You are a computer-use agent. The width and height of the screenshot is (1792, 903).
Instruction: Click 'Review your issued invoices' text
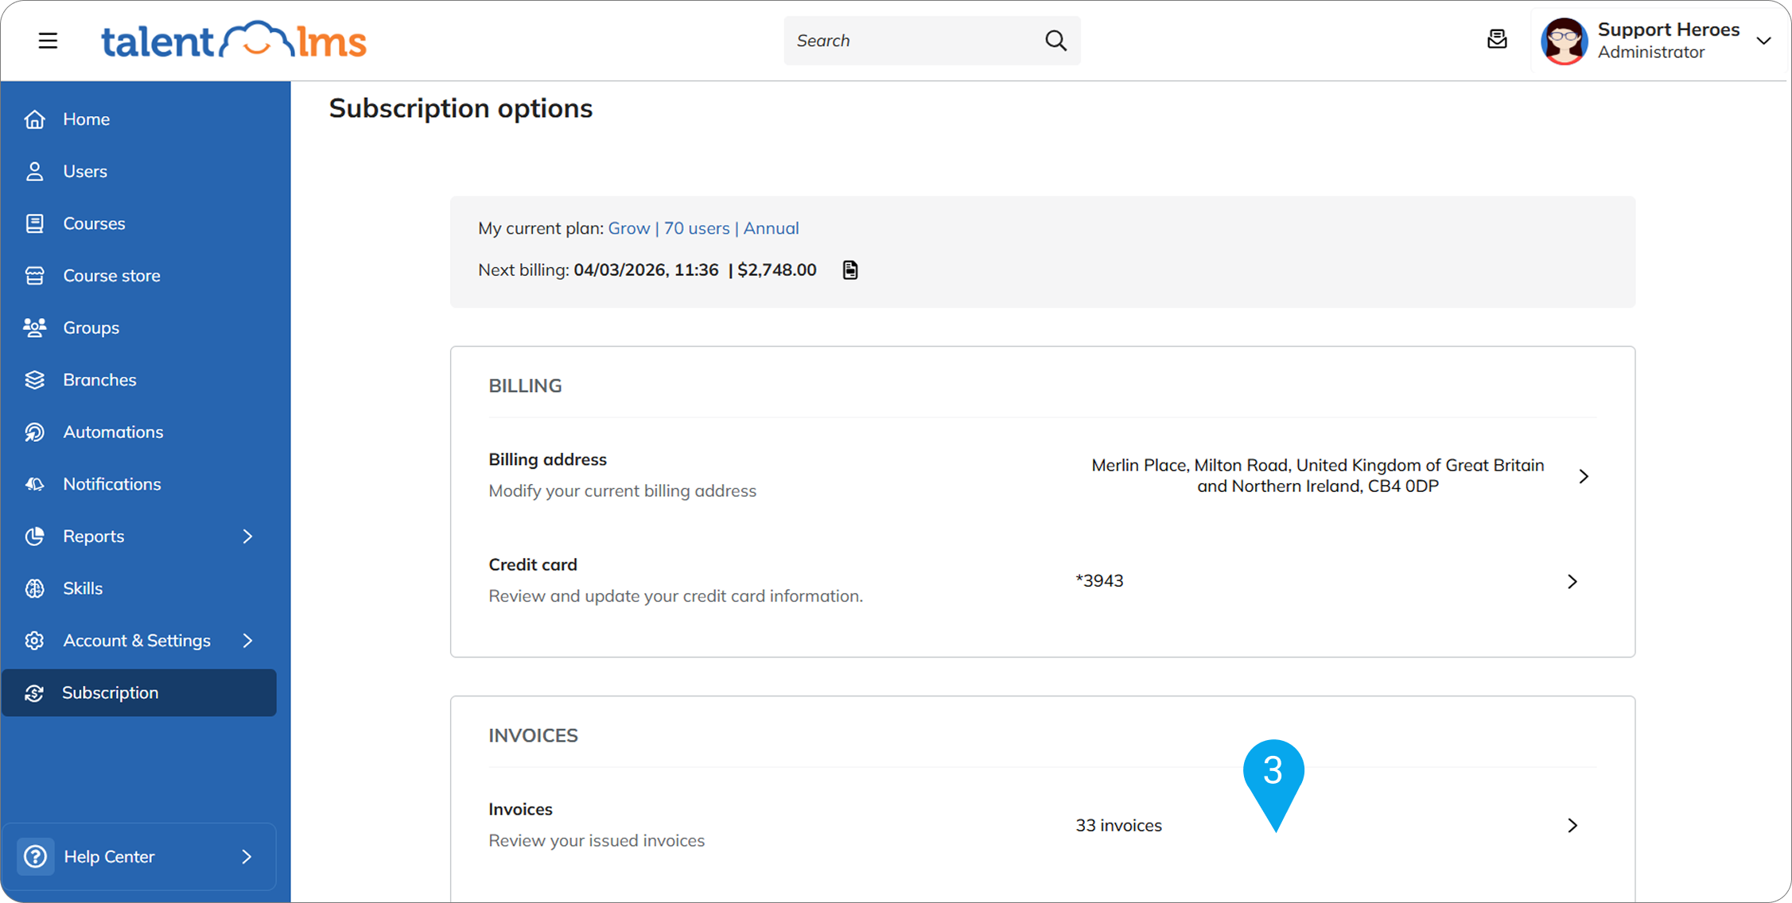click(x=597, y=840)
